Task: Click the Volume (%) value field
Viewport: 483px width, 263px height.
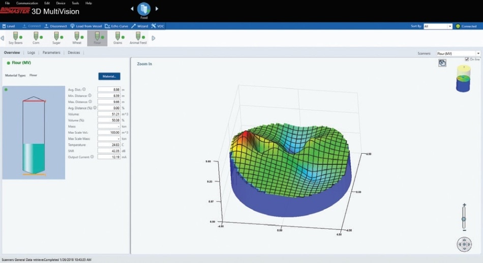Action: 109,120
